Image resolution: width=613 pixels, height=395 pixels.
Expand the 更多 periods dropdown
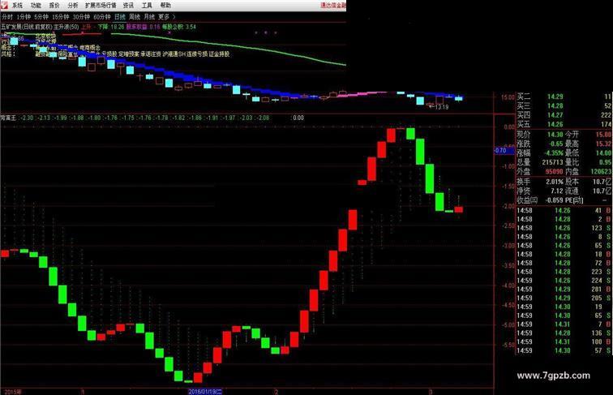166,17
